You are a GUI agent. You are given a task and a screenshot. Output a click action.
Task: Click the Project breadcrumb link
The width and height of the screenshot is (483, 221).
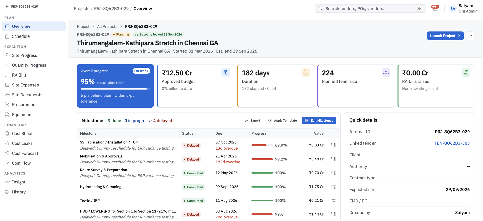[83, 26]
